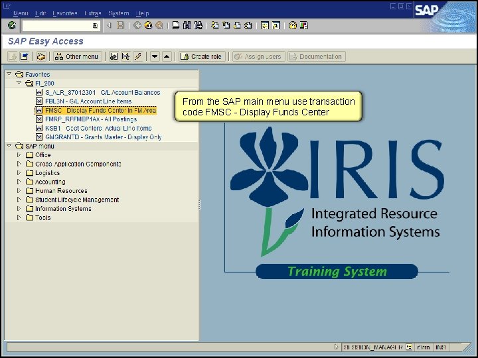Open the System menu

coord(119,13)
